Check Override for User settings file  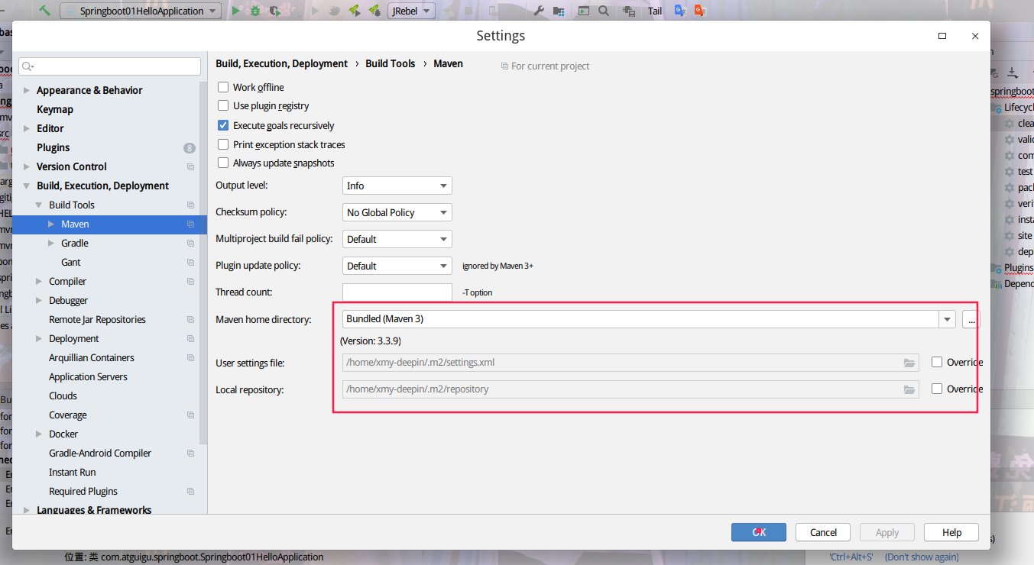point(937,363)
